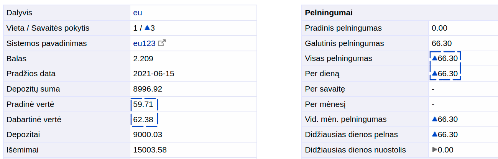
Task: Click the Balas value 2.209
Action: [143, 59]
